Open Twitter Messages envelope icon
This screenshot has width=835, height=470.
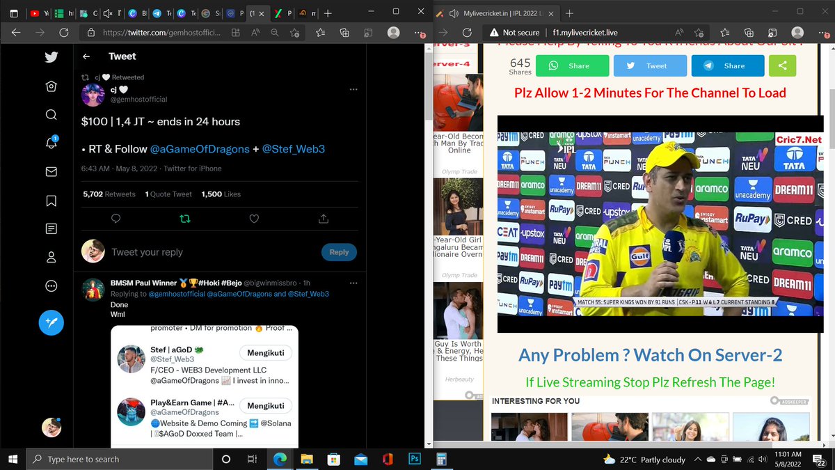[51, 171]
